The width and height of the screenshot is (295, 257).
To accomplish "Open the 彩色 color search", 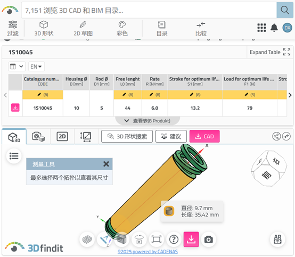I will pyautogui.click(x=122, y=28).
